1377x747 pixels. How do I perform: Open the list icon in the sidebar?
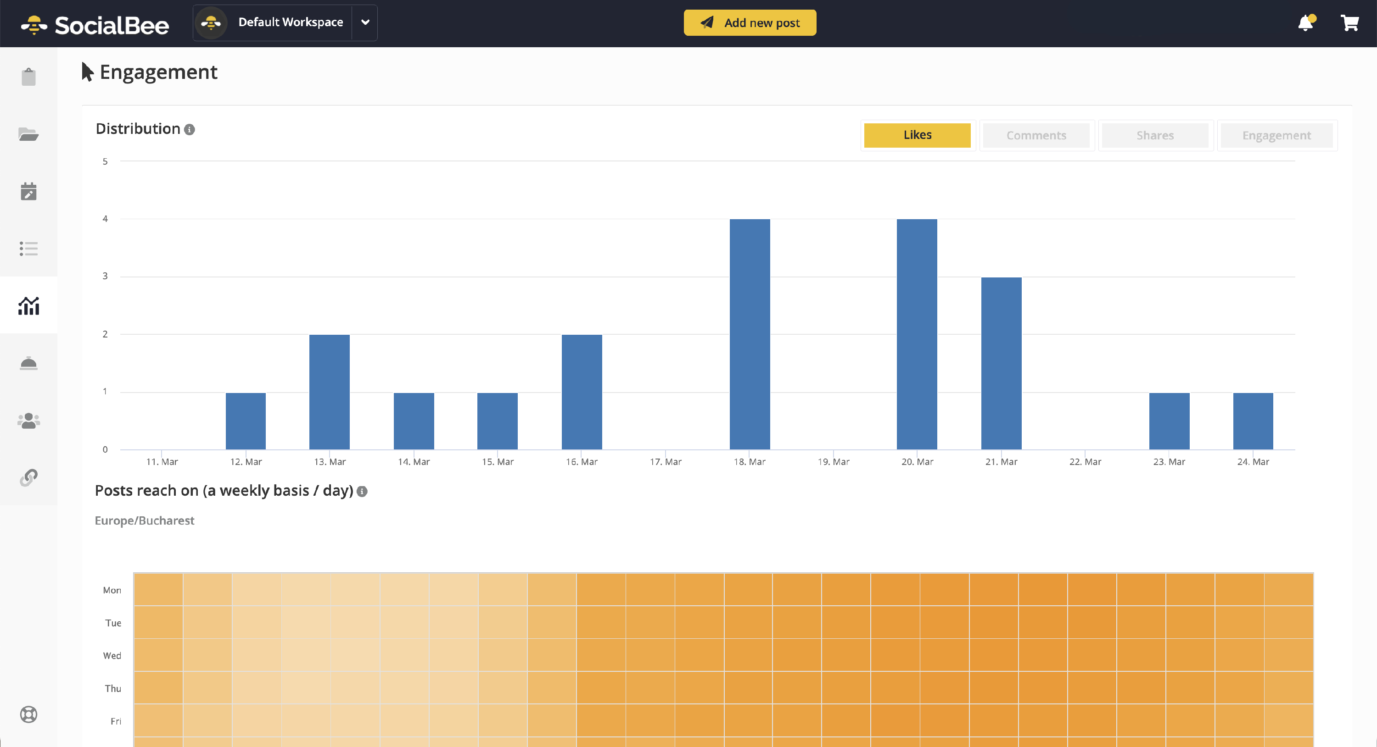(x=29, y=248)
